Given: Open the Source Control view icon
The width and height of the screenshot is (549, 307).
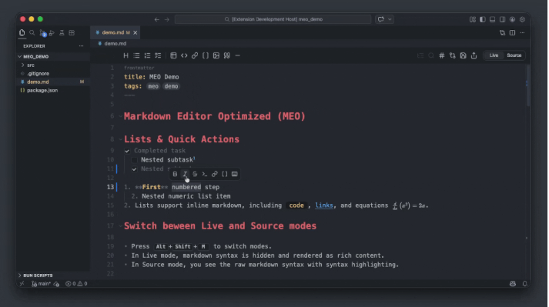Looking at the screenshot, I should point(42,33).
